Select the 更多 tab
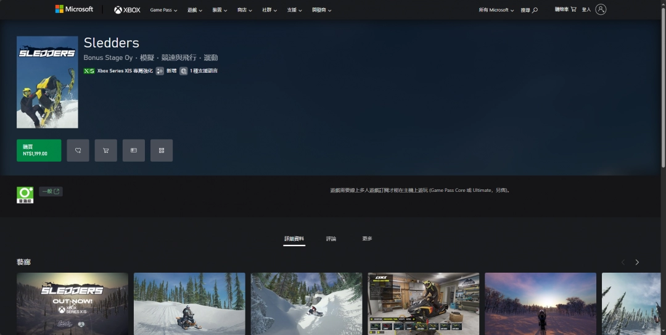The image size is (666, 335). point(367,239)
